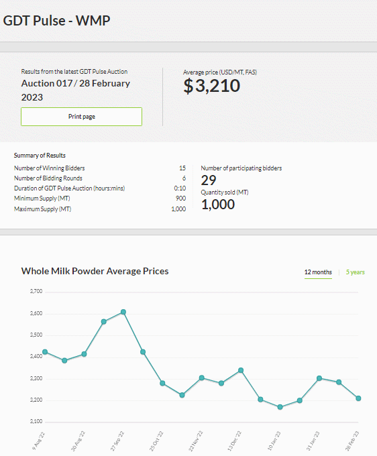Click the GDT Pulse - WMP page title
Screen dimensions: 377x456
click(56, 21)
